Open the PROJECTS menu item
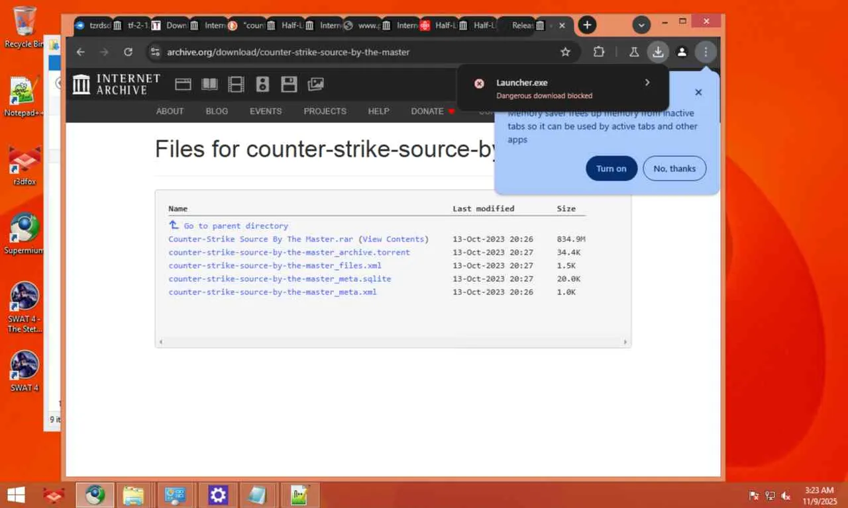The width and height of the screenshot is (848, 508). pyautogui.click(x=325, y=111)
